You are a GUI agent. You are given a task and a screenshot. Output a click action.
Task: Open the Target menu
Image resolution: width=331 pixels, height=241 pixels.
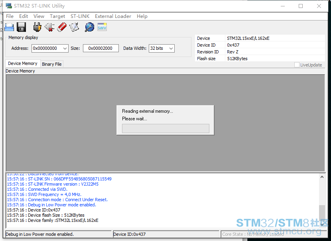57,16
